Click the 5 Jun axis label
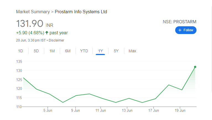The height and width of the screenshot is (120, 212). point(48,110)
